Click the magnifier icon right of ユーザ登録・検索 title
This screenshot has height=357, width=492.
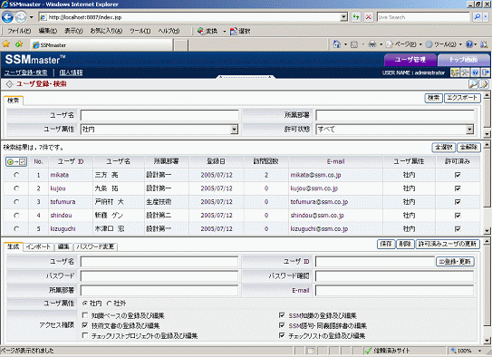click(x=473, y=83)
